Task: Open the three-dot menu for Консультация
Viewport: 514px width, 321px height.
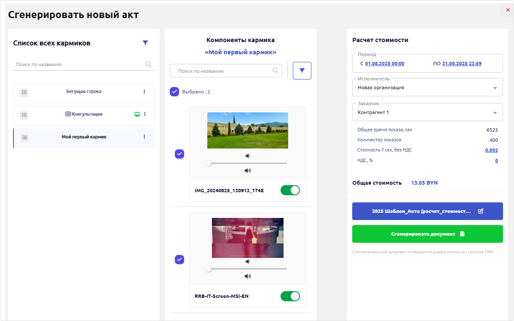Action: pos(145,114)
